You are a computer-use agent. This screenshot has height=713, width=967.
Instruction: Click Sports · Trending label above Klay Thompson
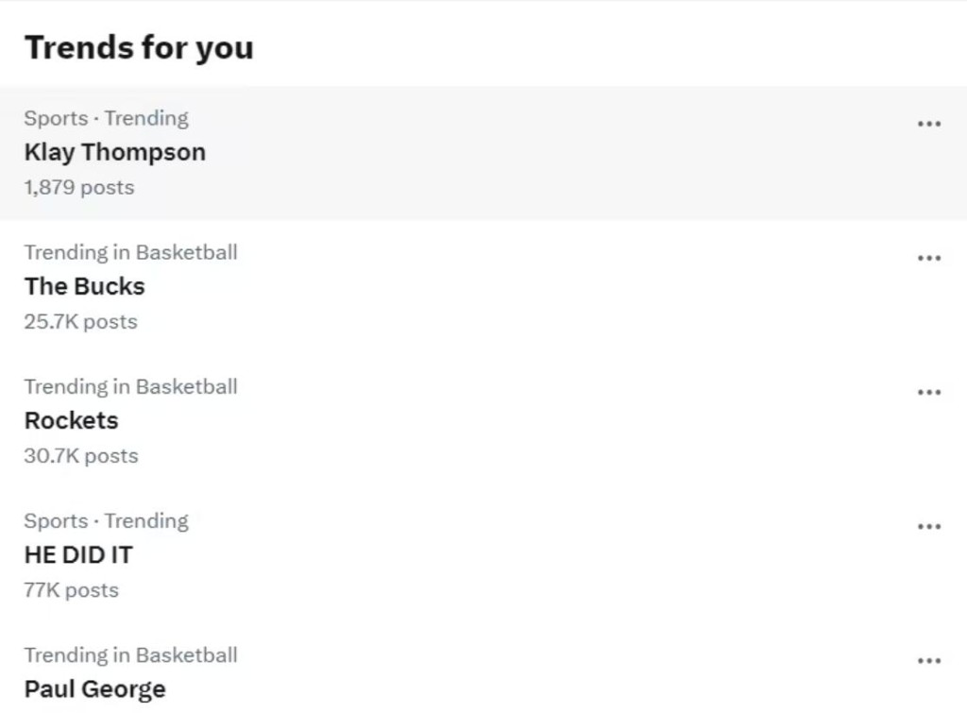point(106,118)
